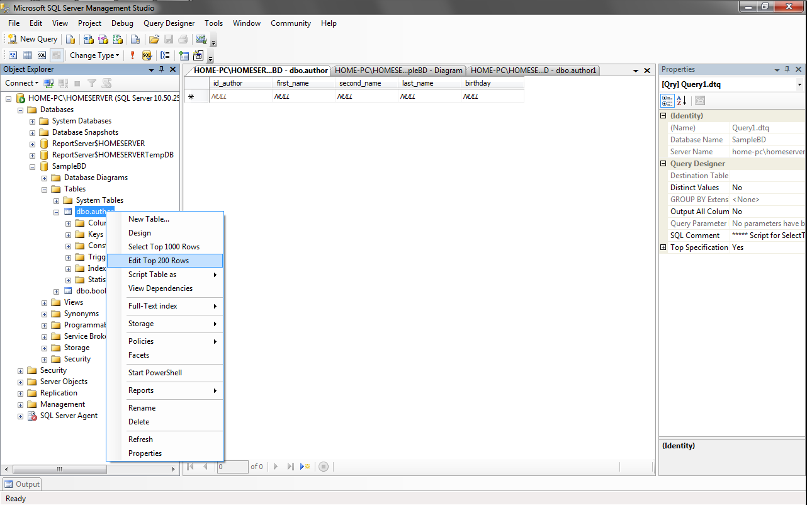Click Connect Object Explorer computer icon
This screenshot has height=505, width=807.
(x=48, y=83)
